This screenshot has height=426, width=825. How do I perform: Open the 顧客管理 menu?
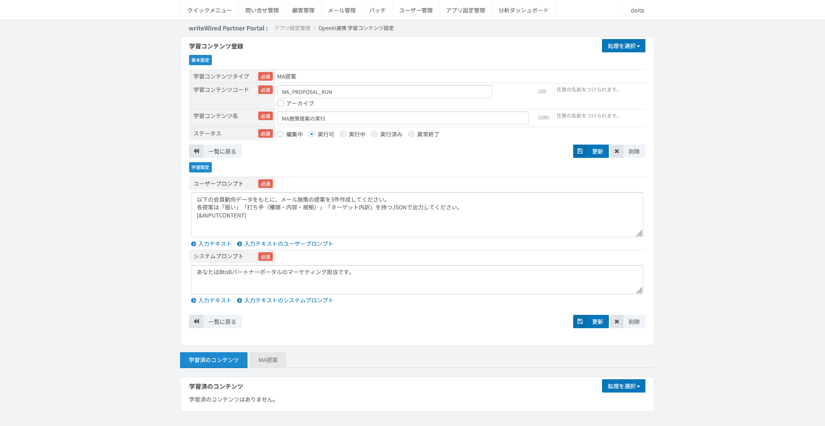[x=303, y=10]
